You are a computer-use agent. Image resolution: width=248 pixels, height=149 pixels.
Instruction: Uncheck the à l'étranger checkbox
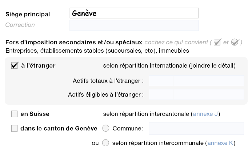coord(15,66)
